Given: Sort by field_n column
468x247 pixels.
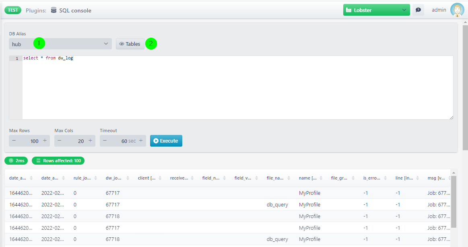Looking at the screenshot, I should [214, 178].
